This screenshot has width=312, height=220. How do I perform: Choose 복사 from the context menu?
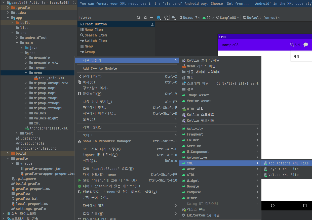pos(127,82)
